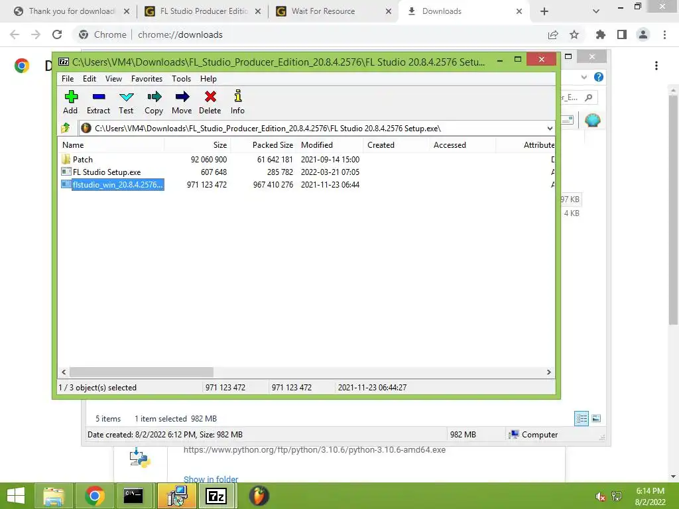Open the Chrome three-dot menu
This screenshot has width=679, height=509.
point(664,34)
